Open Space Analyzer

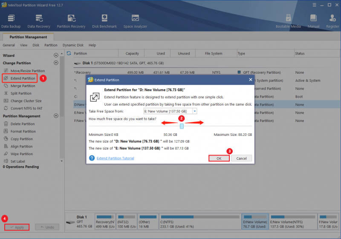[x=135, y=21]
